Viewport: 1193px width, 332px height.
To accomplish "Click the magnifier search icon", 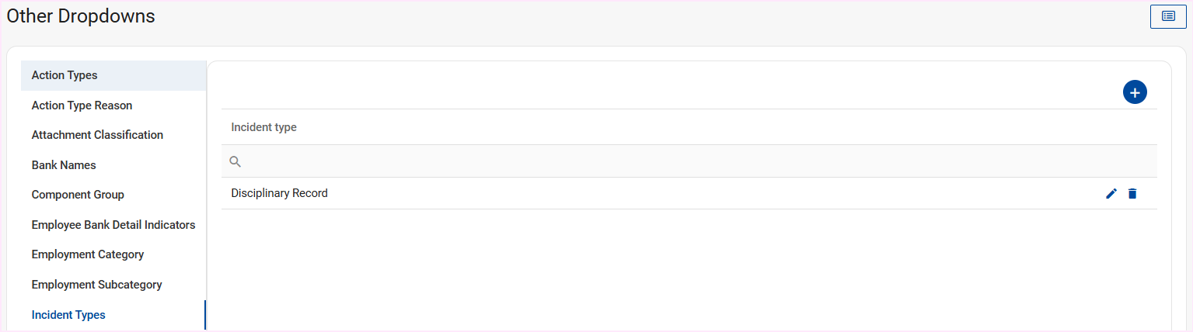I will tap(235, 161).
